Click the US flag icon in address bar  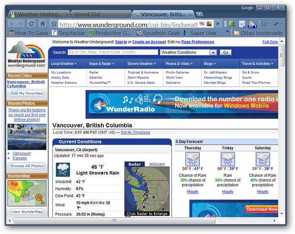coord(202,24)
